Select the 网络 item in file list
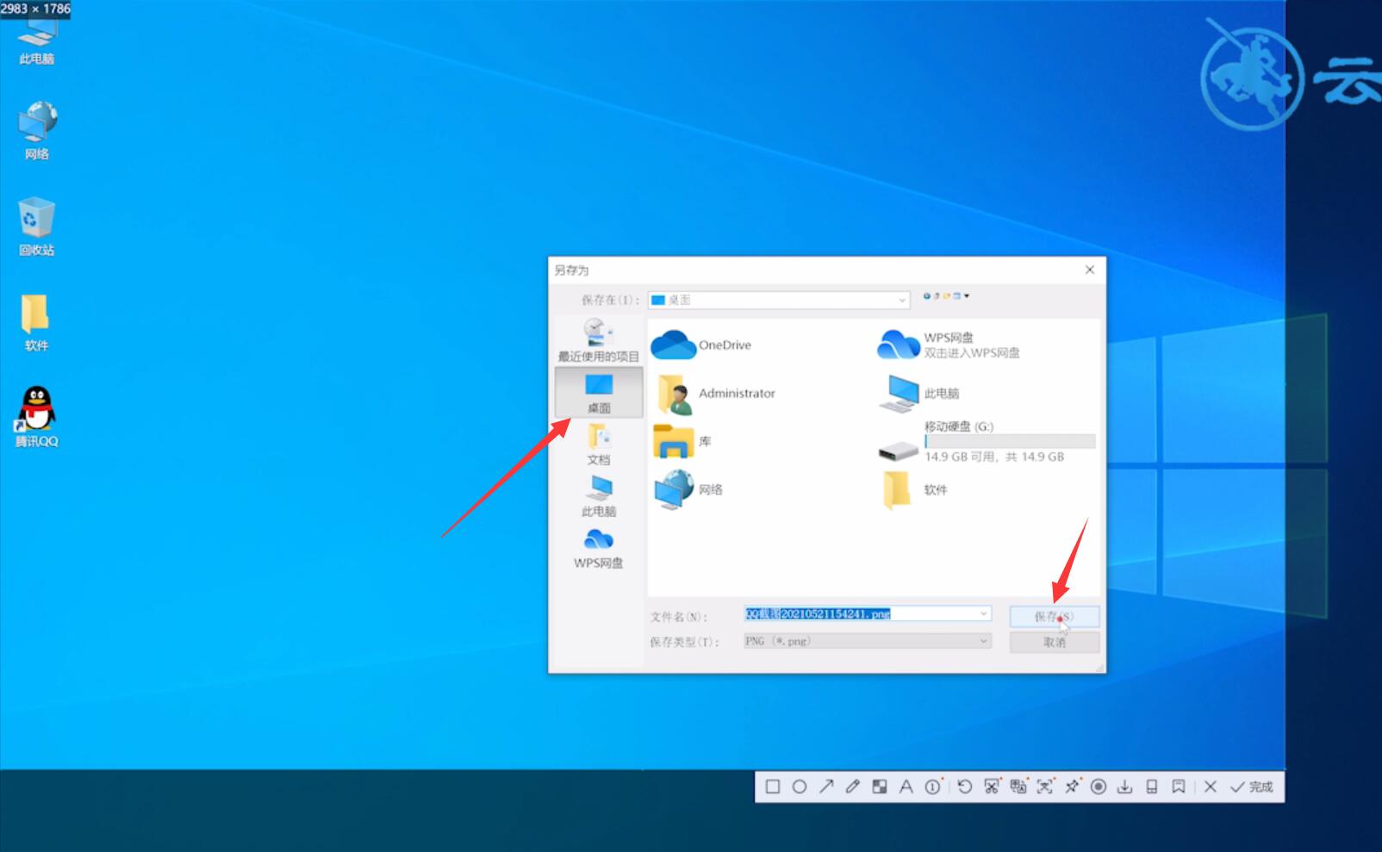1382x852 pixels. (x=688, y=489)
